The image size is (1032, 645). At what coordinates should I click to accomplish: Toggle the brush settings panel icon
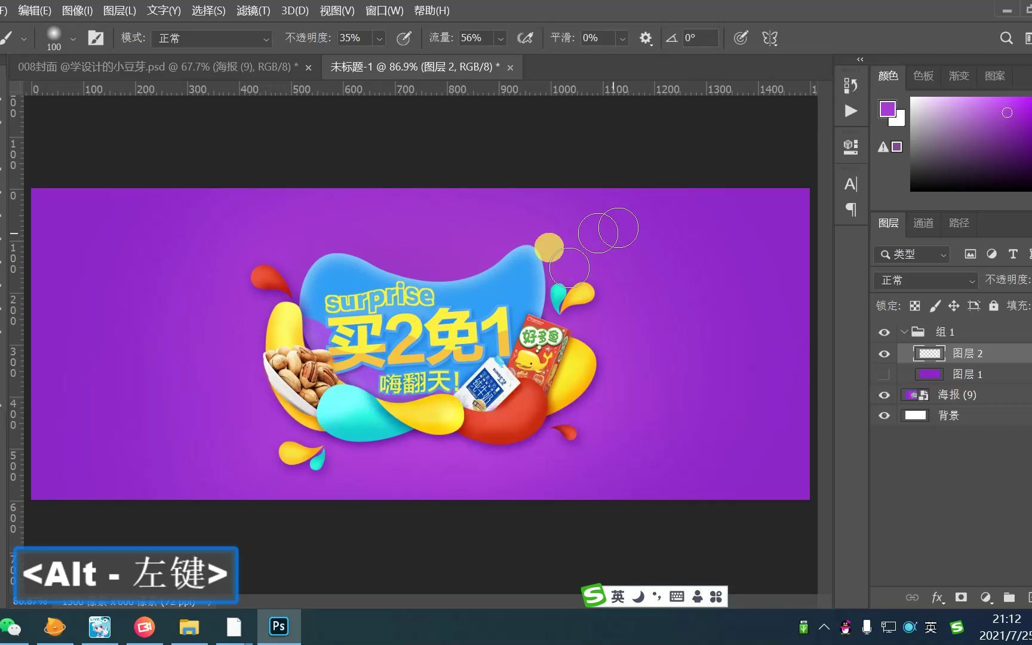click(x=96, y=38)
